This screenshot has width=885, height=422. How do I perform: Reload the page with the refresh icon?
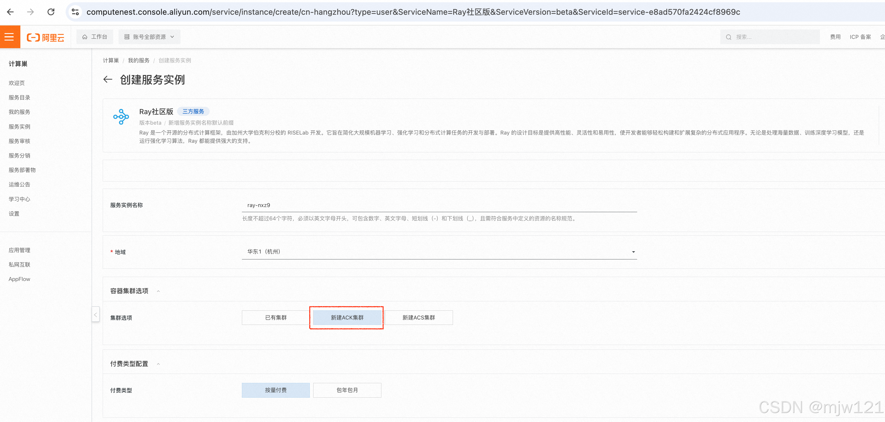point(51,12)
